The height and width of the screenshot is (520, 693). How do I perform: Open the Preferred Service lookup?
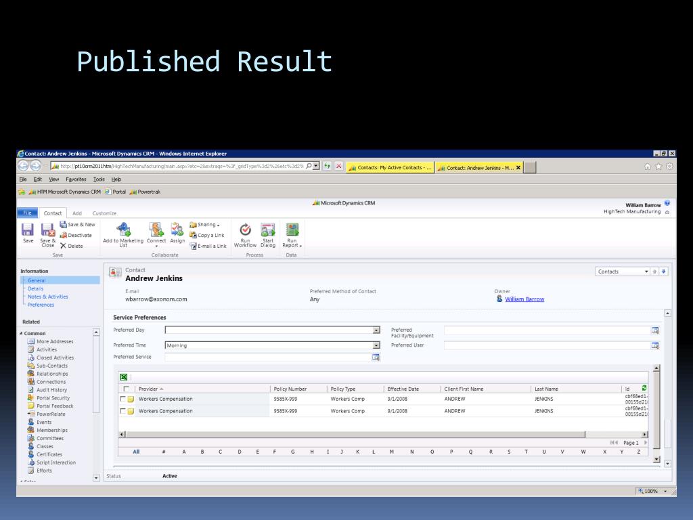[x=376, y=357]
